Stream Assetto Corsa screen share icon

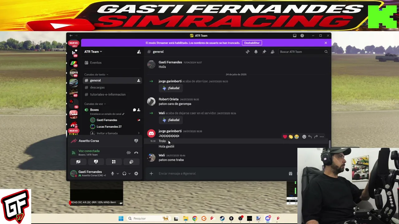pos(136,141)
